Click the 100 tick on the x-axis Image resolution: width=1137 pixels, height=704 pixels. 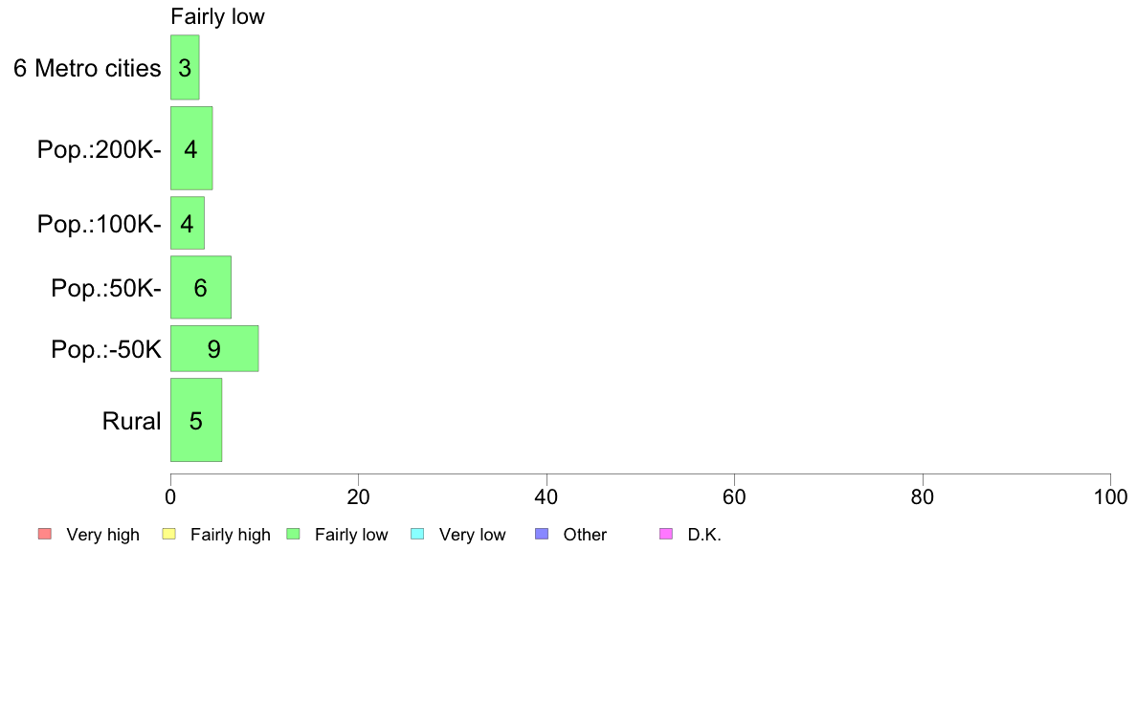coord(1110,497)
